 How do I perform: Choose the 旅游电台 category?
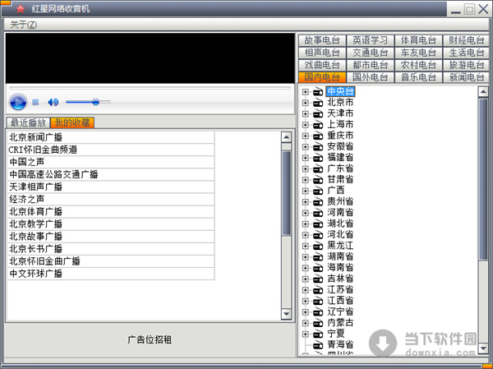(x=466, y=65)
